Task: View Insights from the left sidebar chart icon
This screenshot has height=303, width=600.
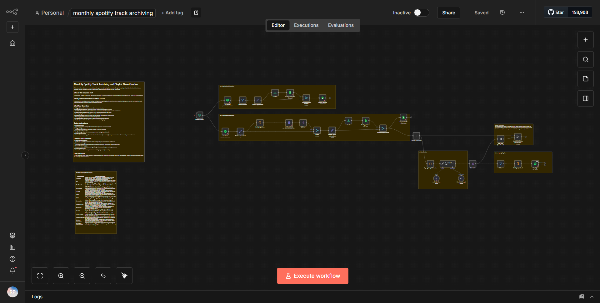Action: tap(12, 247)
